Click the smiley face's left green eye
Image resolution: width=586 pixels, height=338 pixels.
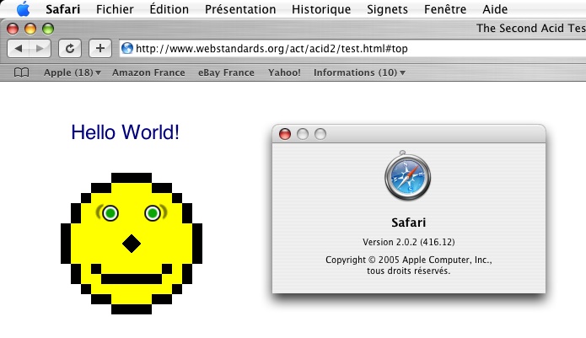(x=110, y=213)
